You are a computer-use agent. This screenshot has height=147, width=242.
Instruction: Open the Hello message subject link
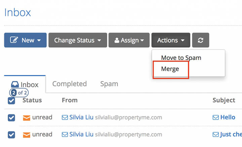pos(228,117)
